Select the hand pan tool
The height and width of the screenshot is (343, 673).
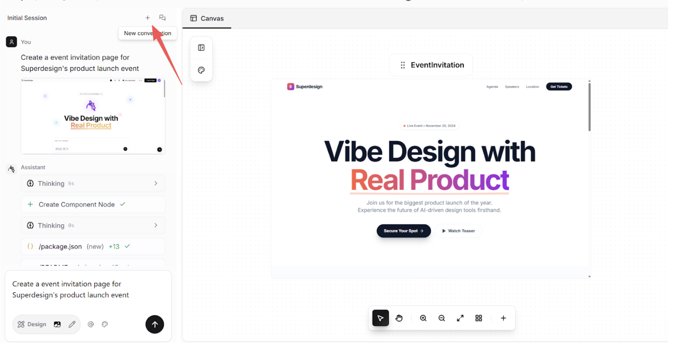pyautogui.click(x=399, y=318)
